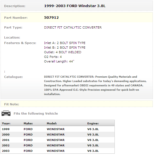155x167 pixels.
Task: Click the Part Number: label
Action: click(x=16, y=18)
